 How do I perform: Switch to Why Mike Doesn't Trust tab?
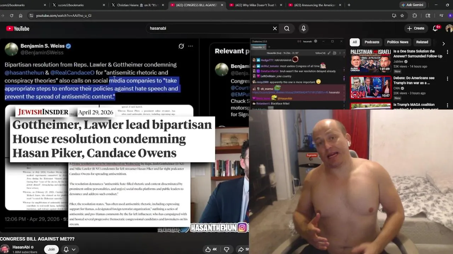click(255, 5)
